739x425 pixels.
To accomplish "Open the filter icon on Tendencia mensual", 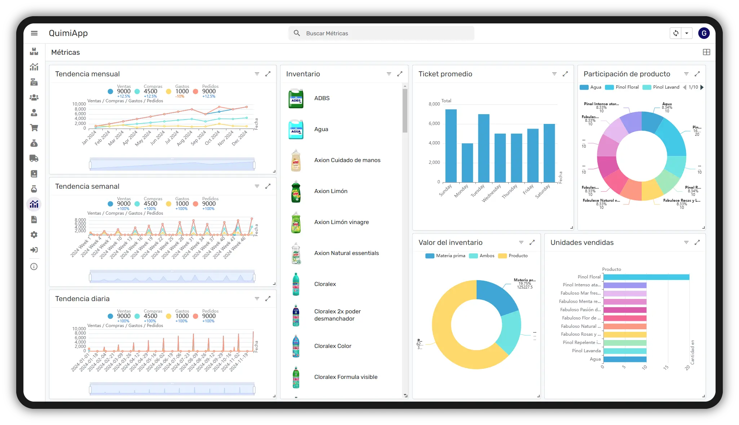I will (x=257, y=74).
